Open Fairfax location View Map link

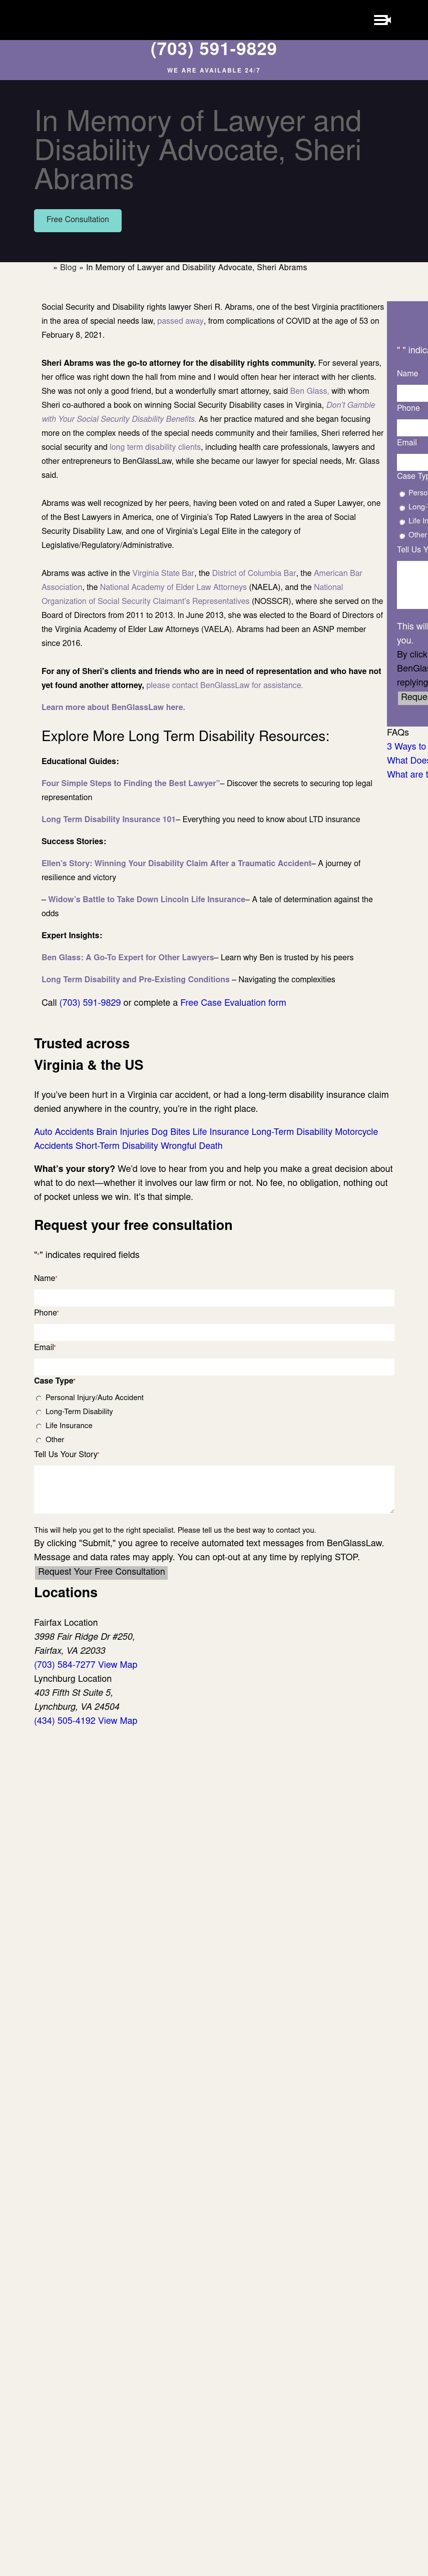[x=118, y=1665]
